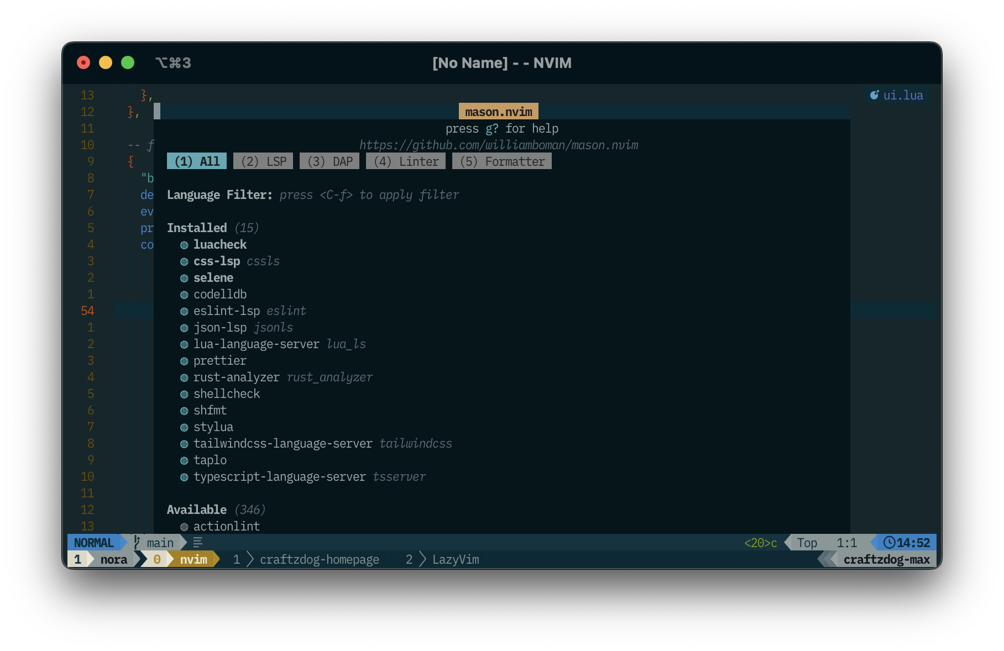Click the typescript-language-server package icon
Viewport: 1004px width, 651px height.
coord(185,476)
